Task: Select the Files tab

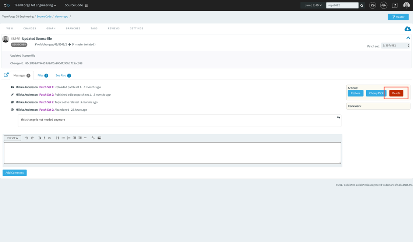Action: click(43, 75)
